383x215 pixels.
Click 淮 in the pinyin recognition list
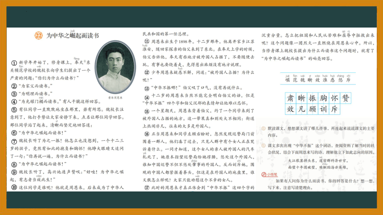click(x=325, y=80)
